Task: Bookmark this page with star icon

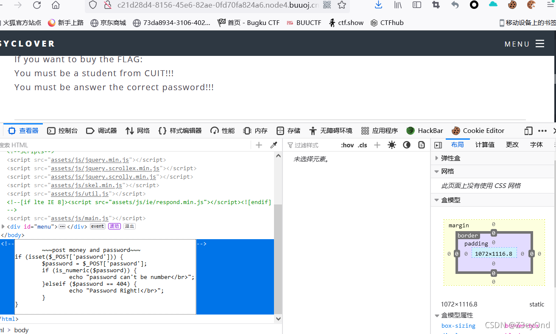Action: pos(342,5)
